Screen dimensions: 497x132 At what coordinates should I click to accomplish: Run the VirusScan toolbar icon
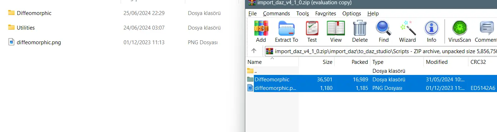tap(460, 28)
